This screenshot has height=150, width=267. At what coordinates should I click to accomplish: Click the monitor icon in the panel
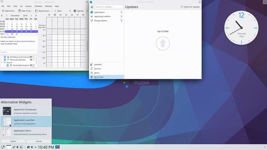tap(21, 147)
